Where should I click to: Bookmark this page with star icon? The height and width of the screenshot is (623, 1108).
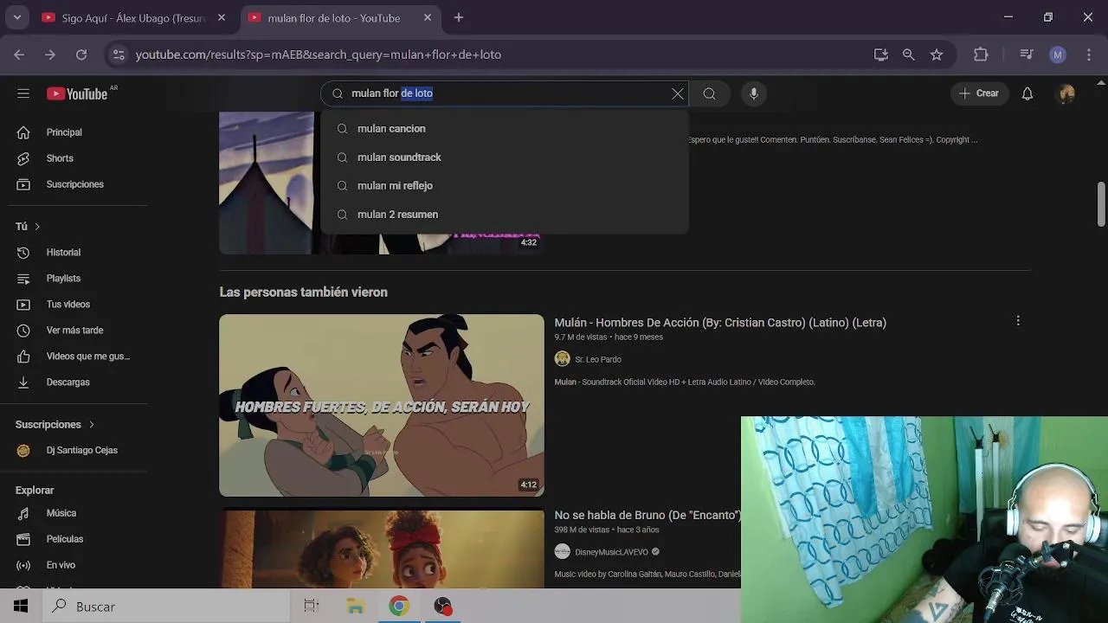[x=937, y=55]
